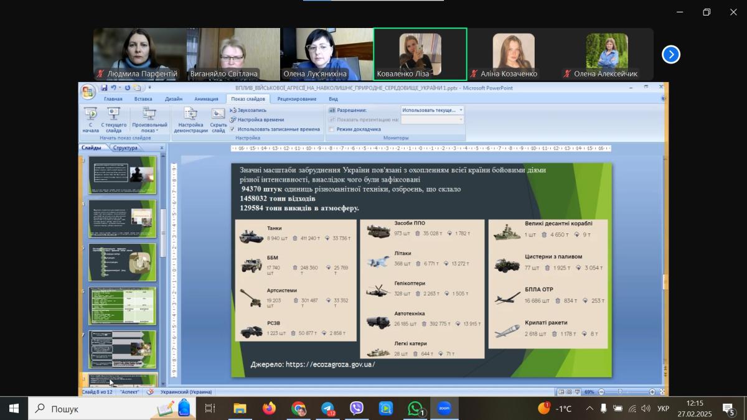Open Дизайн ribbon tab
Viewport: 747px width, 420px height.
point(174,99)
